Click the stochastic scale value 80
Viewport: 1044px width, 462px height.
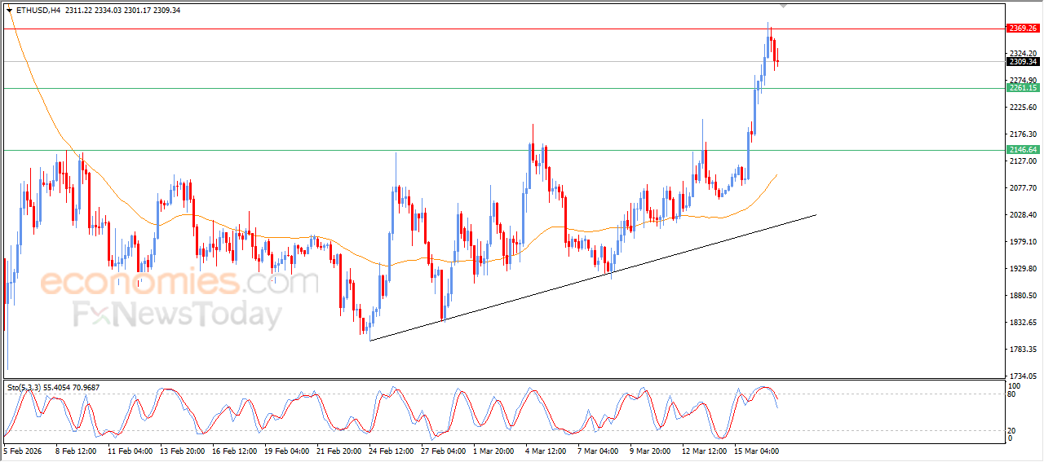pyautogui.click(x=1012, y=394)
